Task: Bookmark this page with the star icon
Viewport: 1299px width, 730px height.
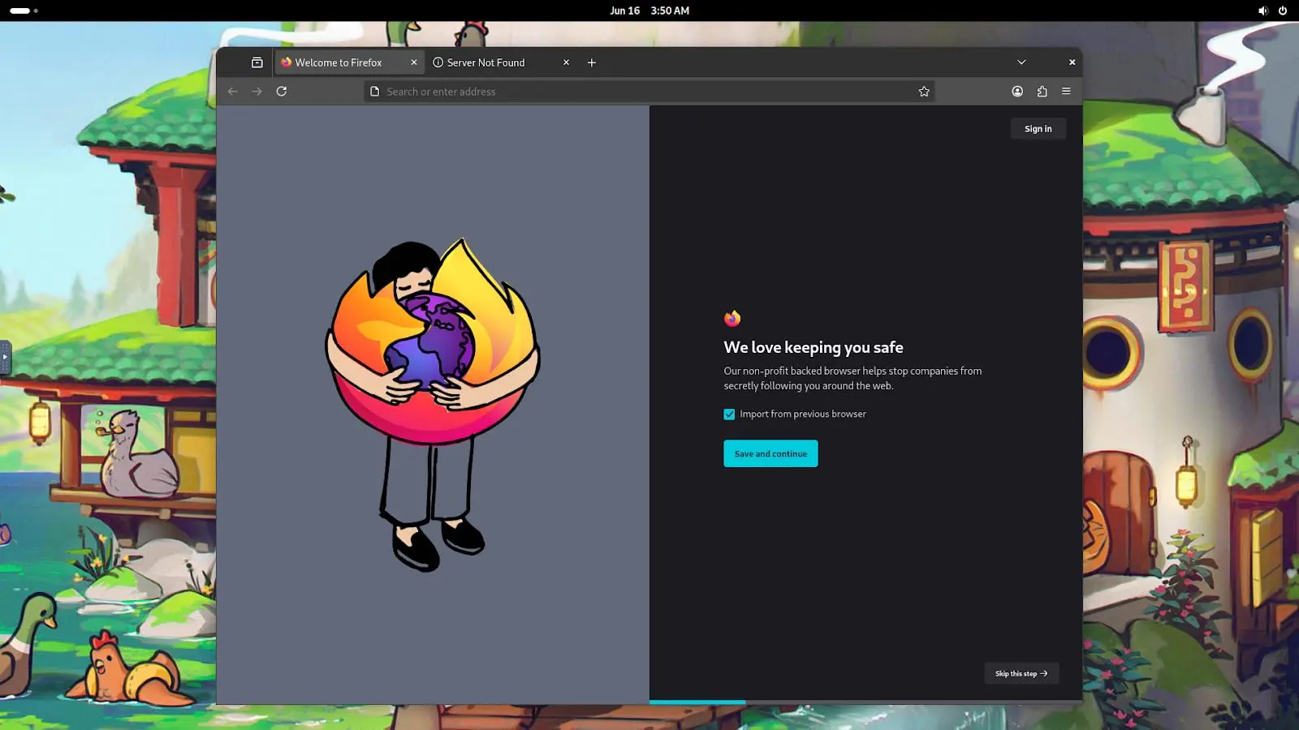Action: point(924,92)
